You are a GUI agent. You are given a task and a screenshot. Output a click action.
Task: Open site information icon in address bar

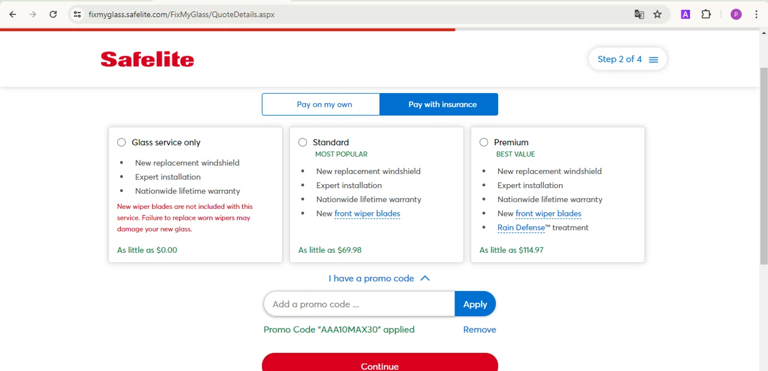pyautogui.click(x=77, y=14)
